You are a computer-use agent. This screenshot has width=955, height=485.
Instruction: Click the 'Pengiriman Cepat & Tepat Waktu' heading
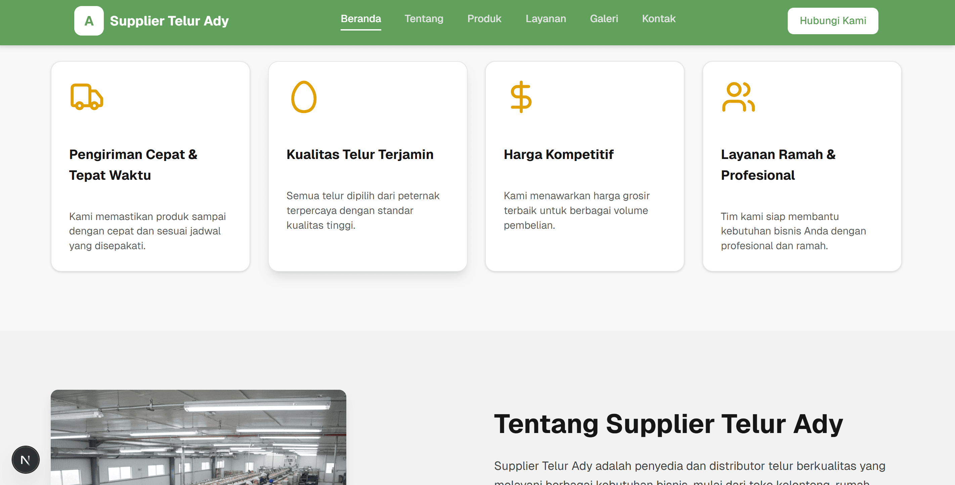(133, 165)
